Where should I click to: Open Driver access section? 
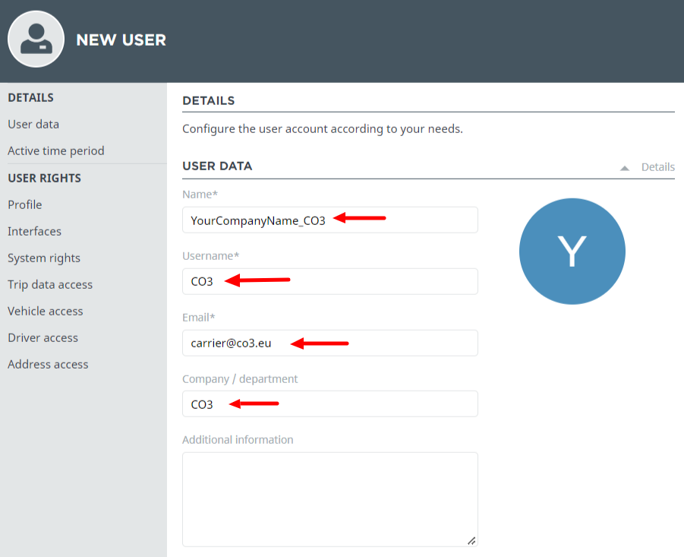(43, 338)
